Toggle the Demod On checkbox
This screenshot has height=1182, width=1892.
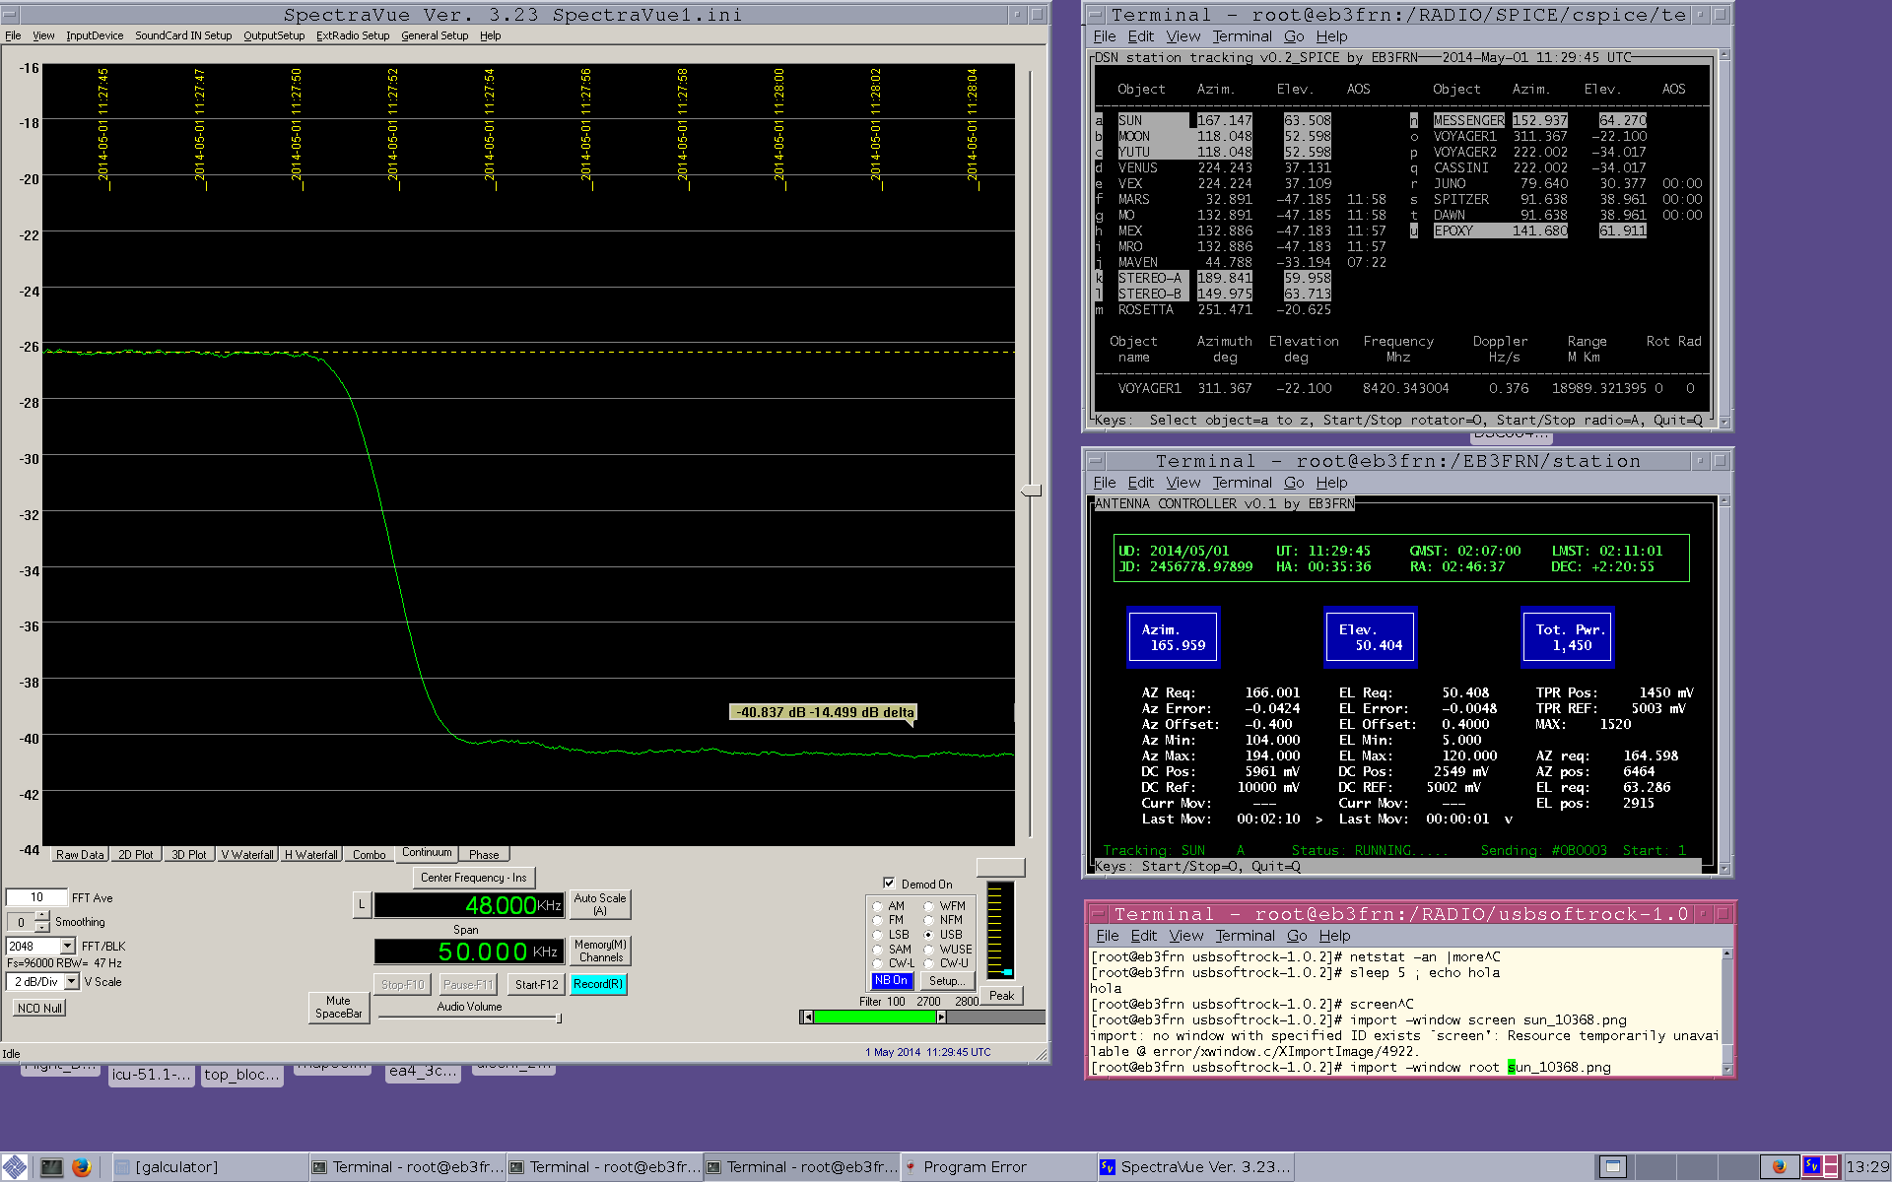889,884
